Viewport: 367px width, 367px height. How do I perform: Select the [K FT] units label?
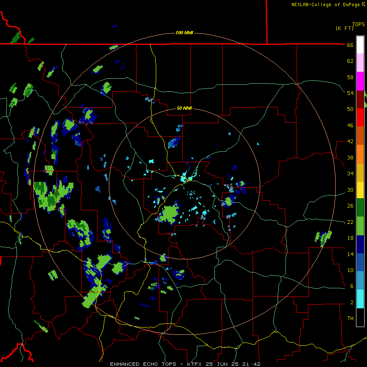coord(345,28)
